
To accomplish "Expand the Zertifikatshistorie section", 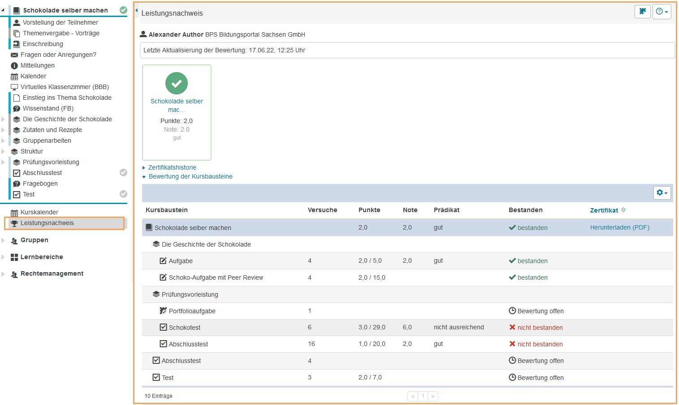I will [172, 167].
